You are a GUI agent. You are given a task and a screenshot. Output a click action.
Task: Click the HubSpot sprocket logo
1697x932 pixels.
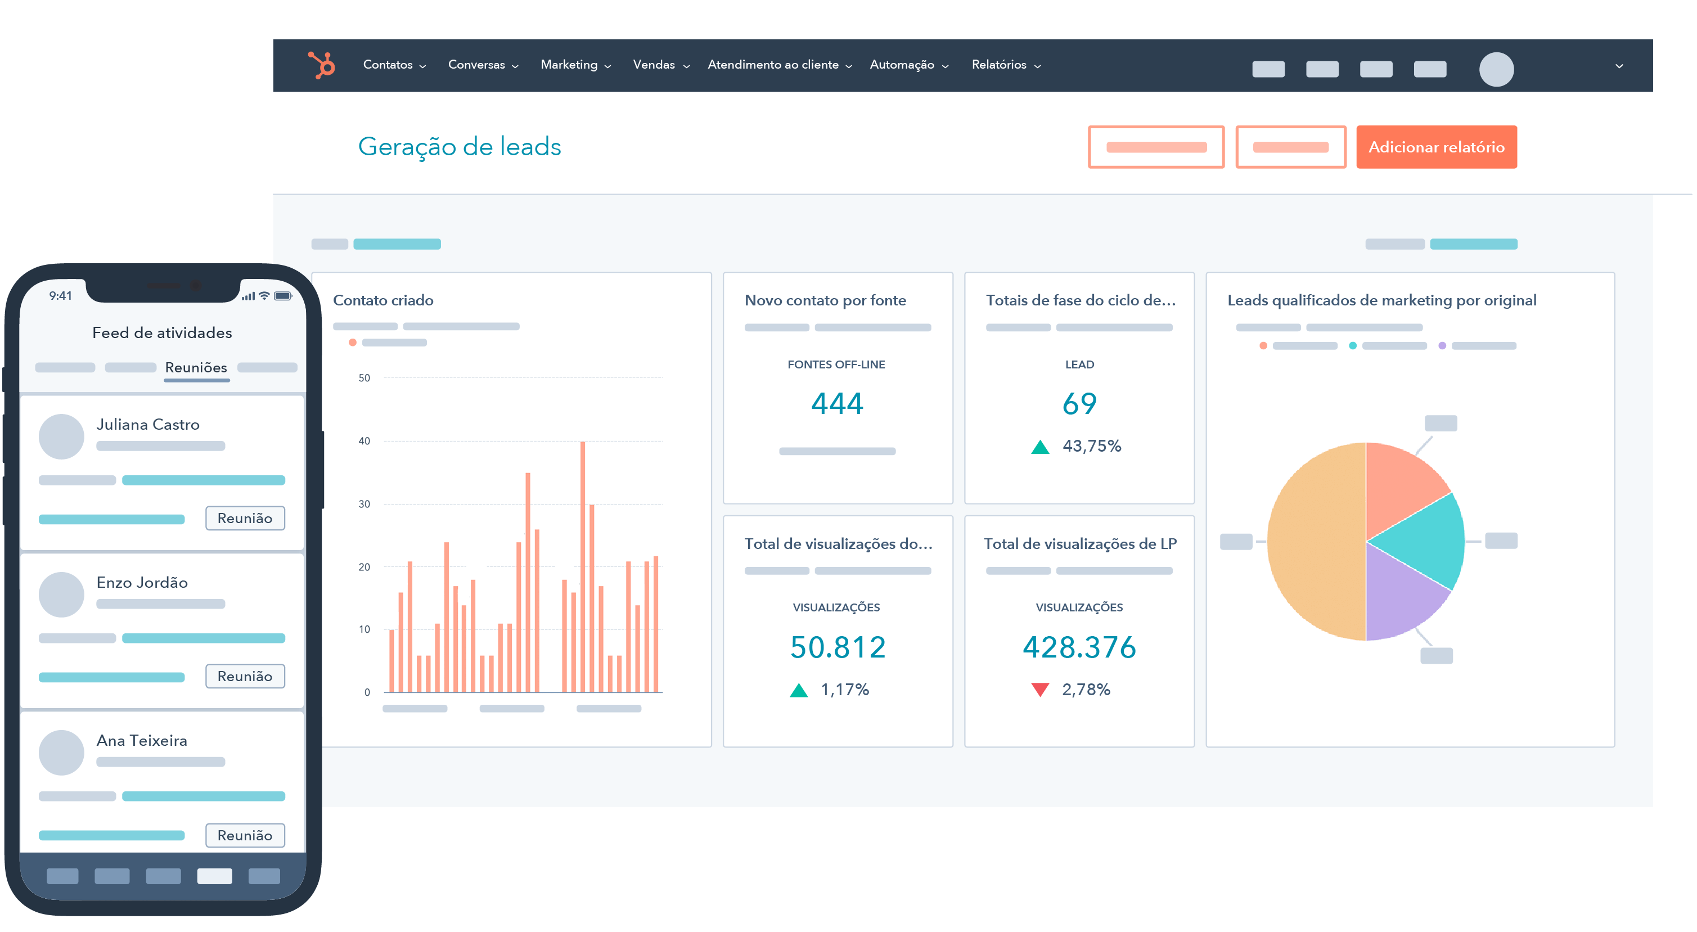click(322, 65)
